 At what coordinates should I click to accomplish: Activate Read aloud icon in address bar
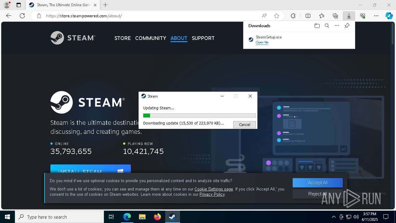pos(264,16)
